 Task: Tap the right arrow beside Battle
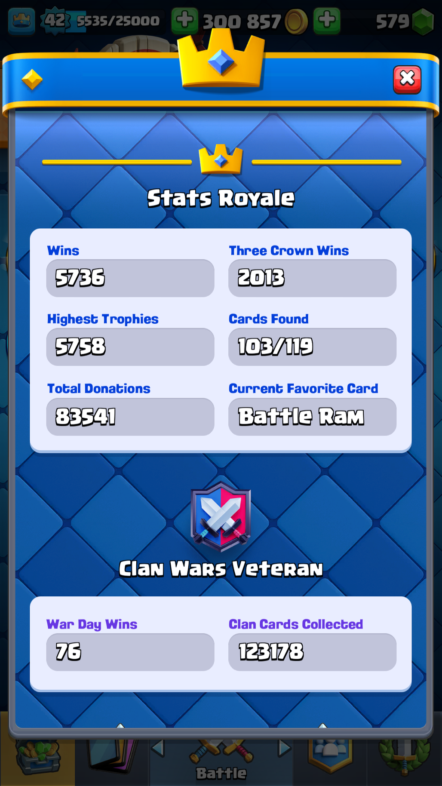coord(284,749)
